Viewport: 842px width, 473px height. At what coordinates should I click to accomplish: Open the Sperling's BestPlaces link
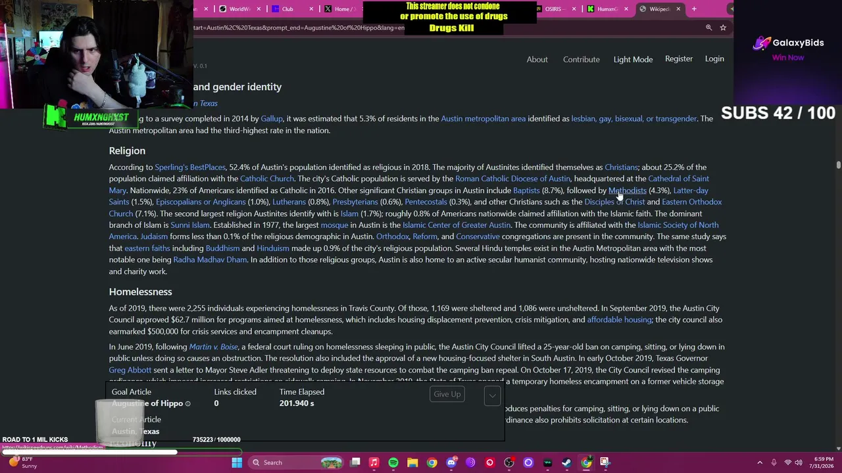pyautogui.click(x=190, y=167)
